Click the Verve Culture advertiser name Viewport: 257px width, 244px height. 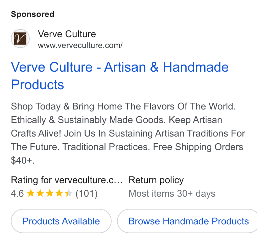coord(67,34)
